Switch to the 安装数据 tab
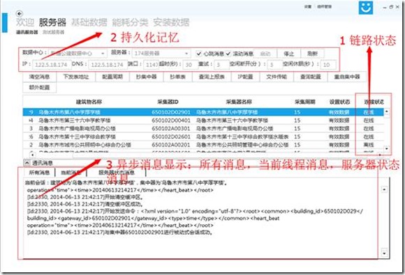The height and width of the screenshot is (275, 405). click(171, 22)
